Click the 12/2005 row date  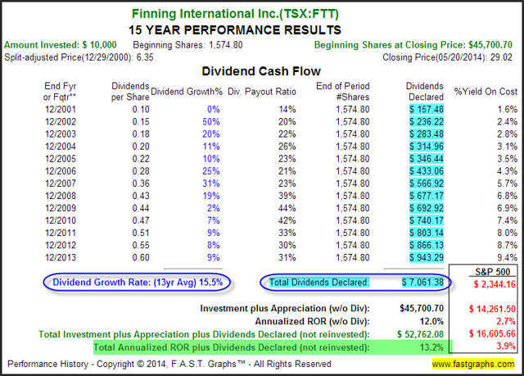click(61, 159)
